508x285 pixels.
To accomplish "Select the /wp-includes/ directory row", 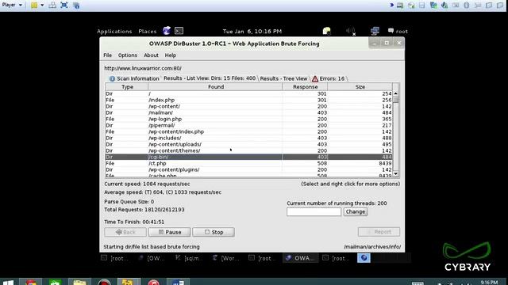I will (x=248, y=138).
